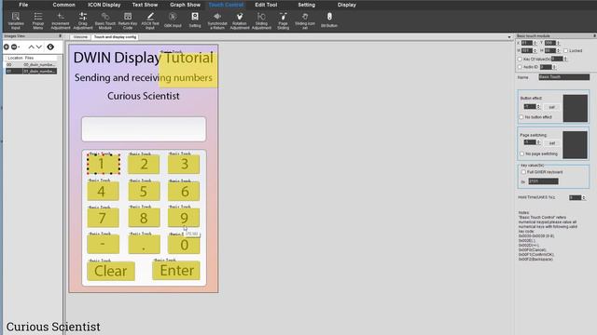Screen dimensions: 597x335
Task: Check No page switching
Action: click(522, 154)
